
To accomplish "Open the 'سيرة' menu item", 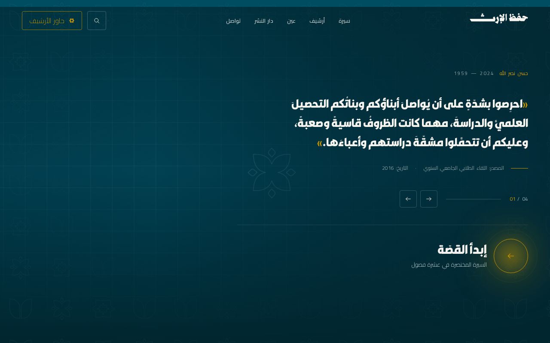I will click(344, 21).
